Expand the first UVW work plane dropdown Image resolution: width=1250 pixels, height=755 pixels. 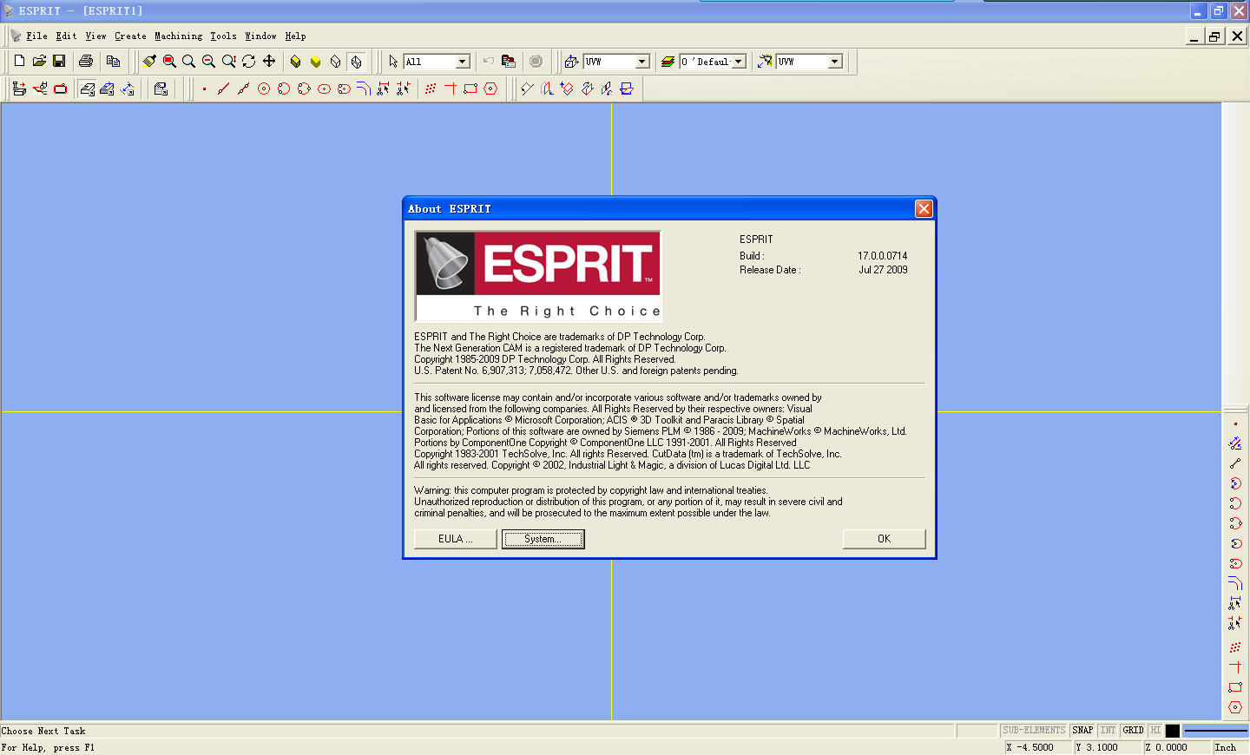point(642,62)
